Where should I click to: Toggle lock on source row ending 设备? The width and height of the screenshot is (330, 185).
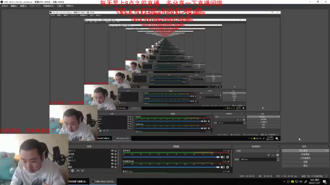115,154
